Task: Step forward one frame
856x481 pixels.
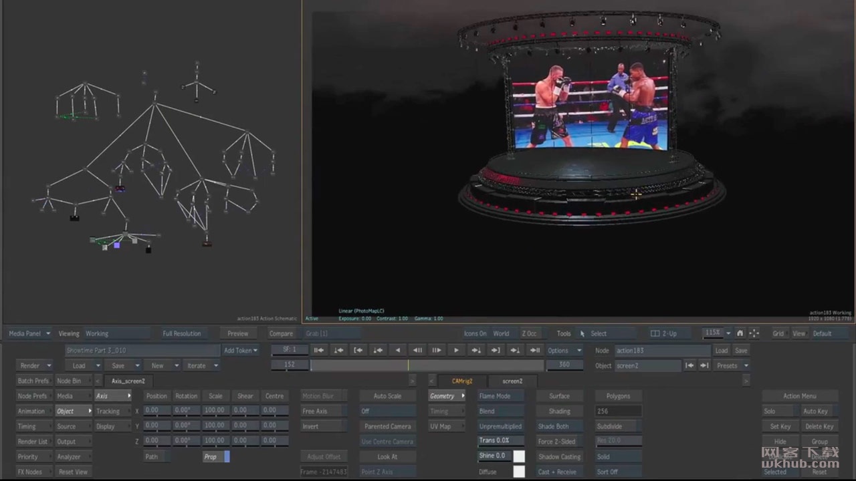Action: pyautogui.click(x=437, y=350)
